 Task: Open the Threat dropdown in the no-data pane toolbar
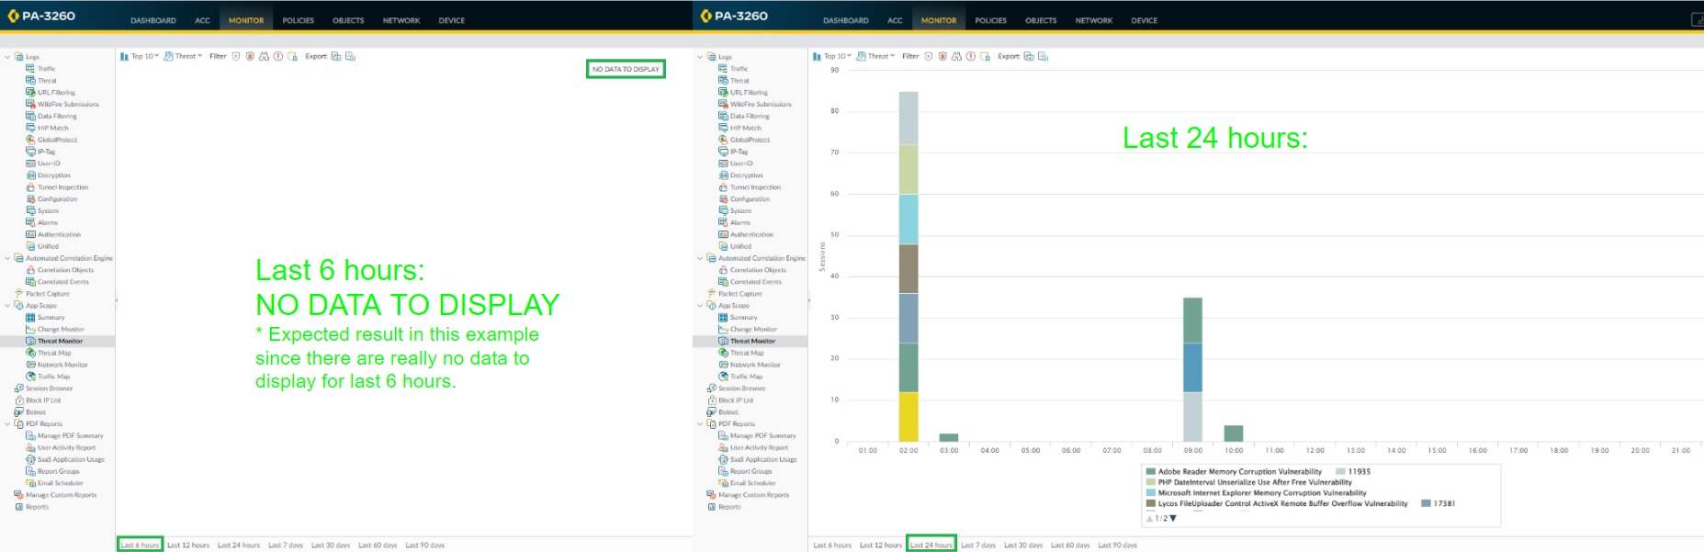tap(184, 56)
